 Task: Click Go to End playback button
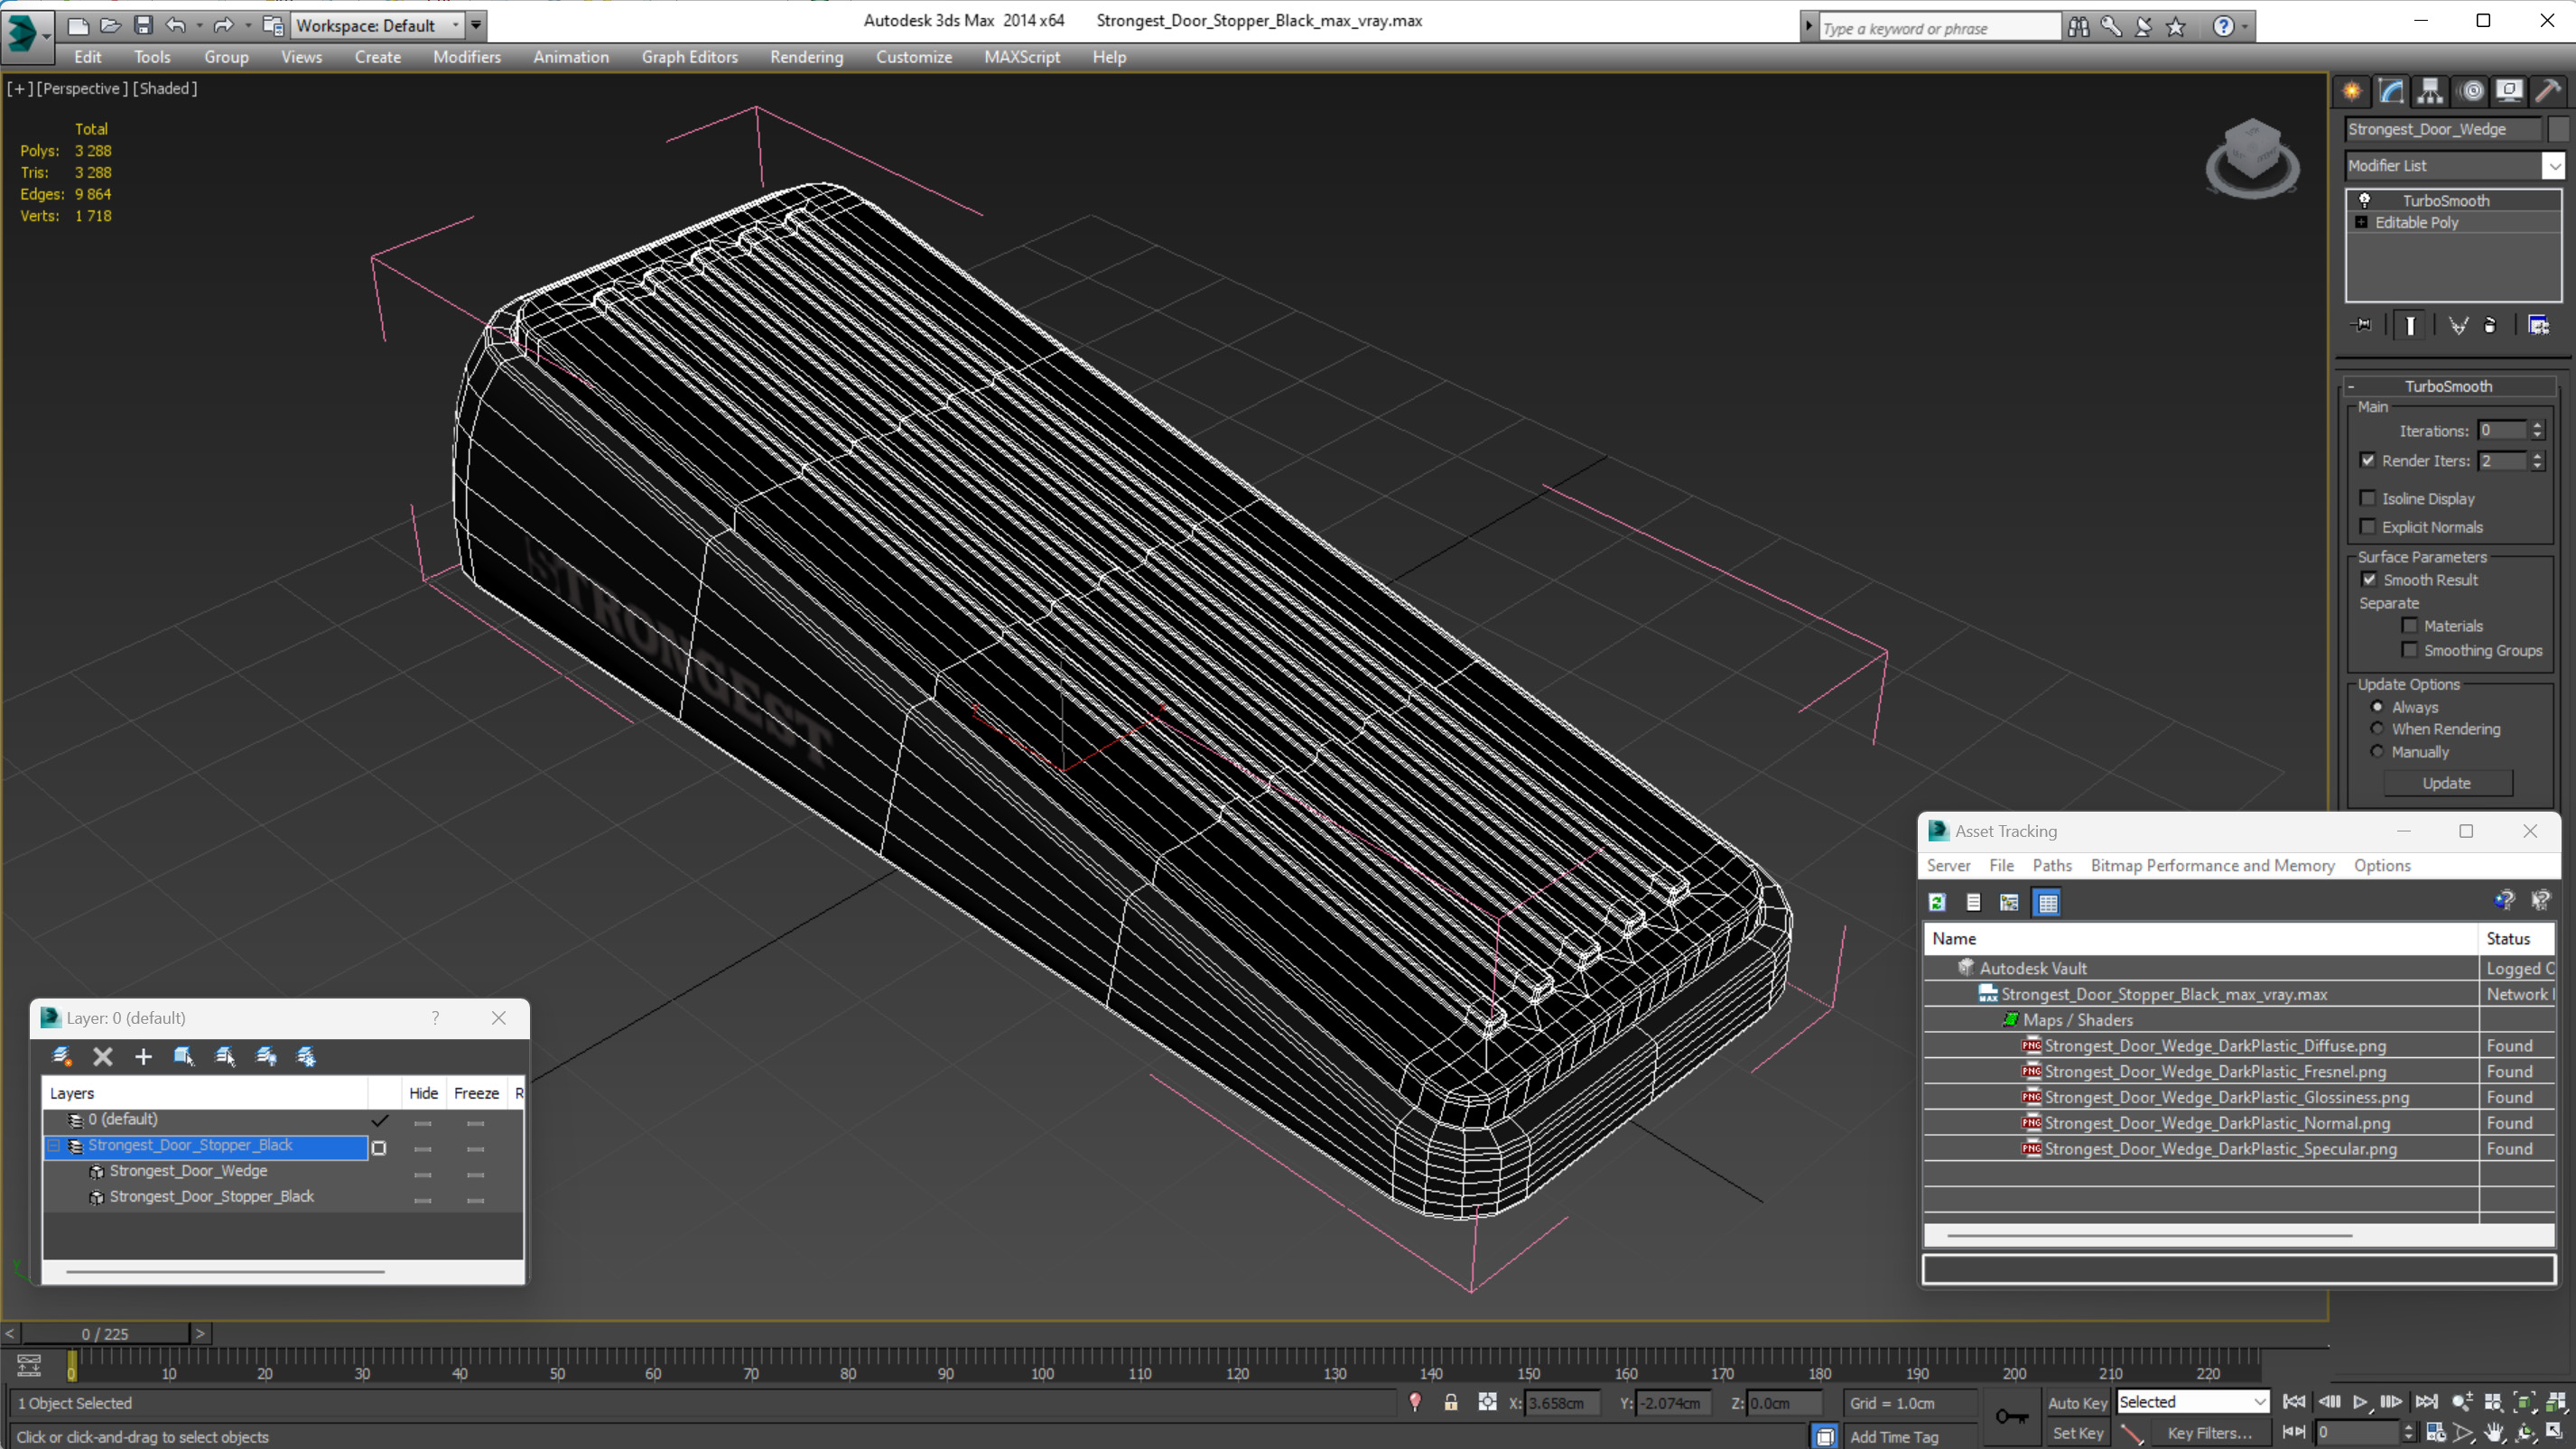tap(2425, 1402)
